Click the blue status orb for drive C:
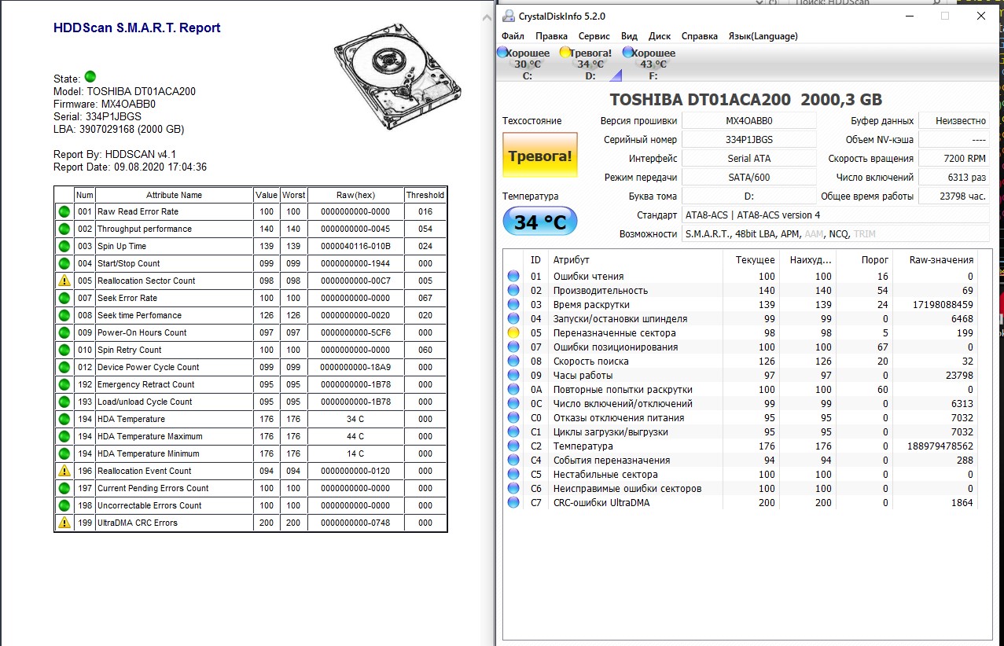The width and height of the screenshot is (1004, 646). pos(502,53)
